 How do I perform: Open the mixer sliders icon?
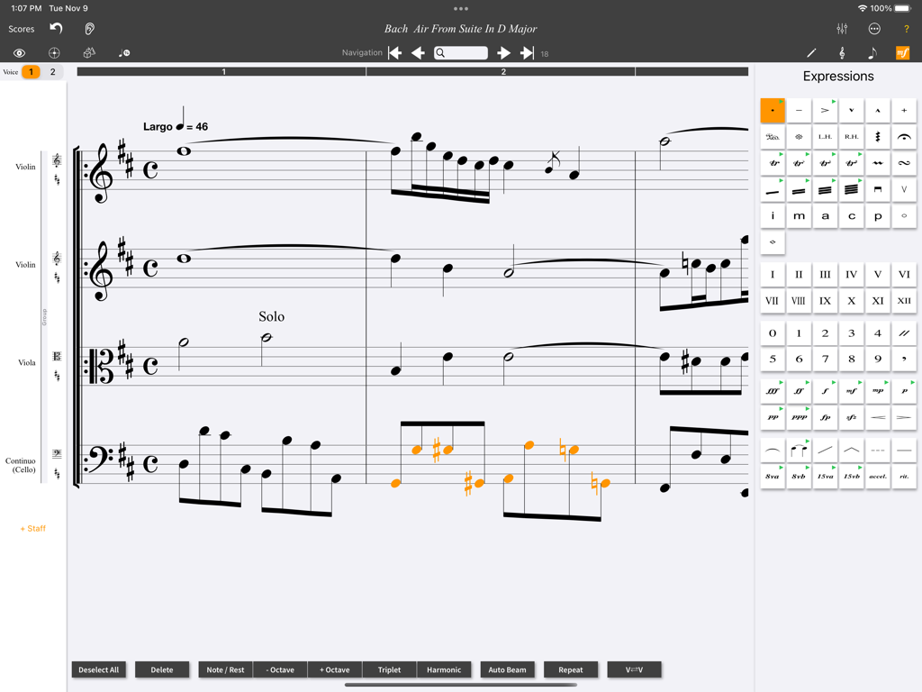[x=841, y=28]
